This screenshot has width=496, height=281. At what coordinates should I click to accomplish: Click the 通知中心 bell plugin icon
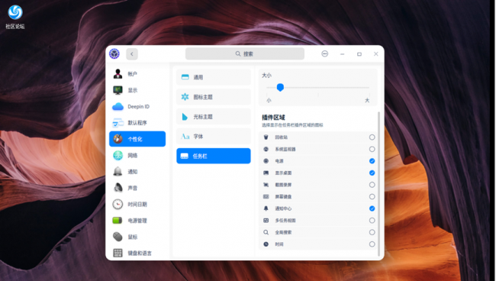point(266,208)
